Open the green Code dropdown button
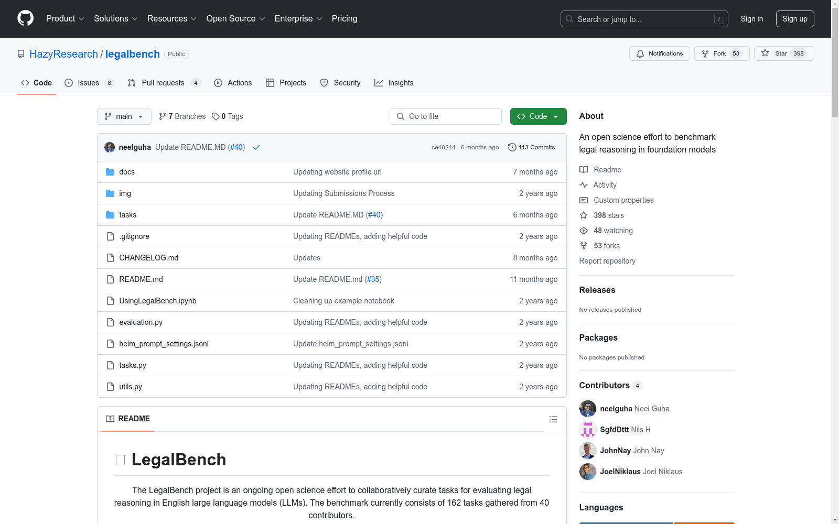839x524 pixels. point(538,116)
